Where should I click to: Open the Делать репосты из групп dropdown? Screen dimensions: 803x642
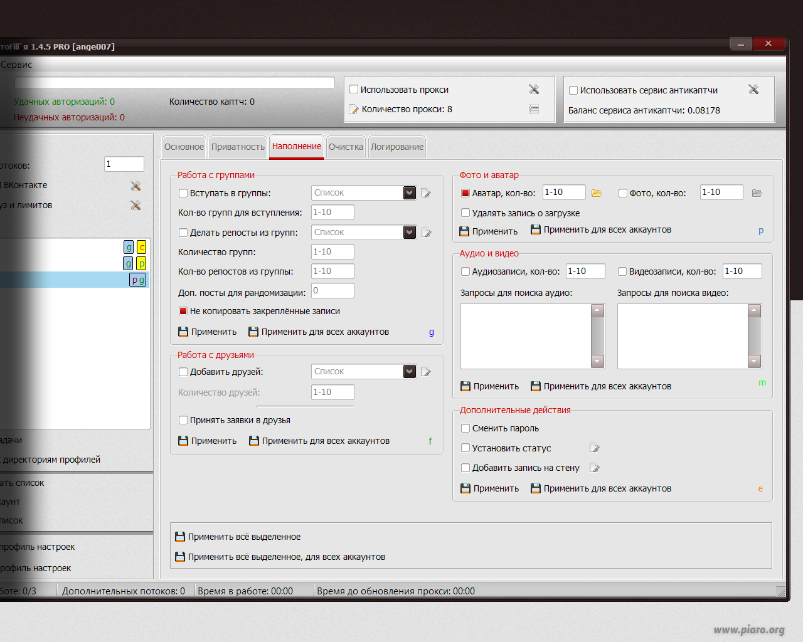pos(410,232)
